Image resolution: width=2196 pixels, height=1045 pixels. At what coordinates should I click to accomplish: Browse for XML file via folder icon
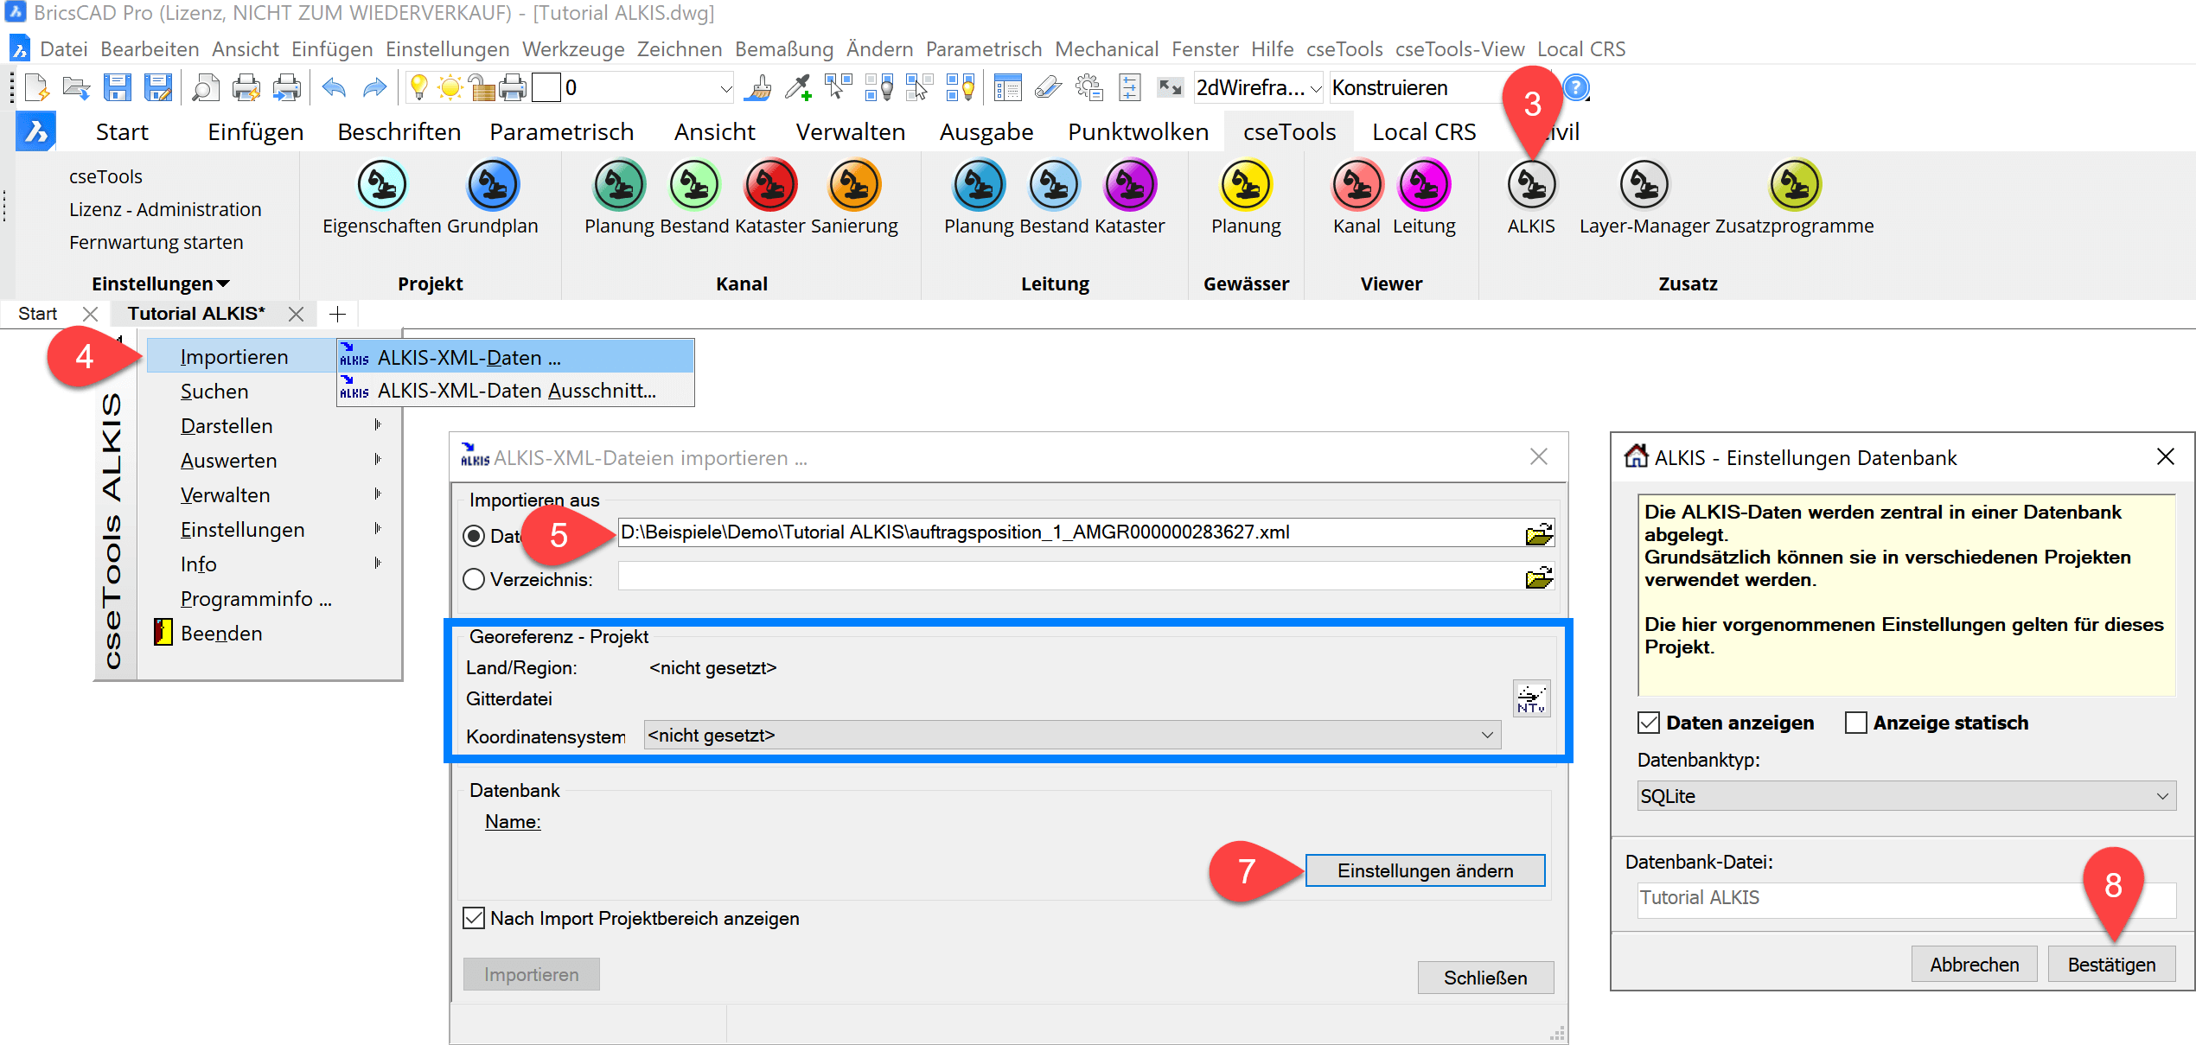(1539, 534)
